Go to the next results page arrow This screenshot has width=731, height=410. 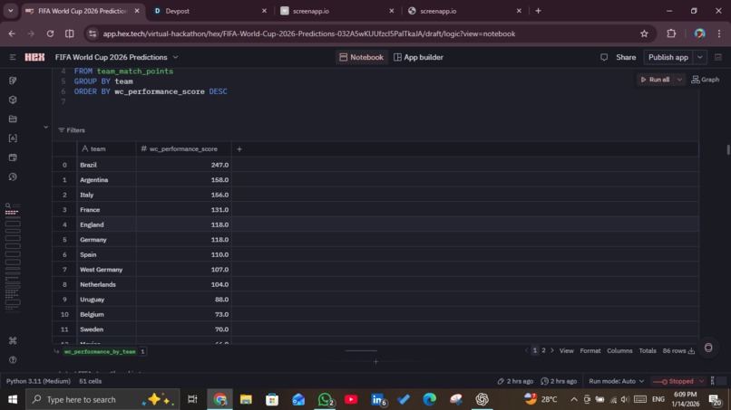(x=552, y=350)
